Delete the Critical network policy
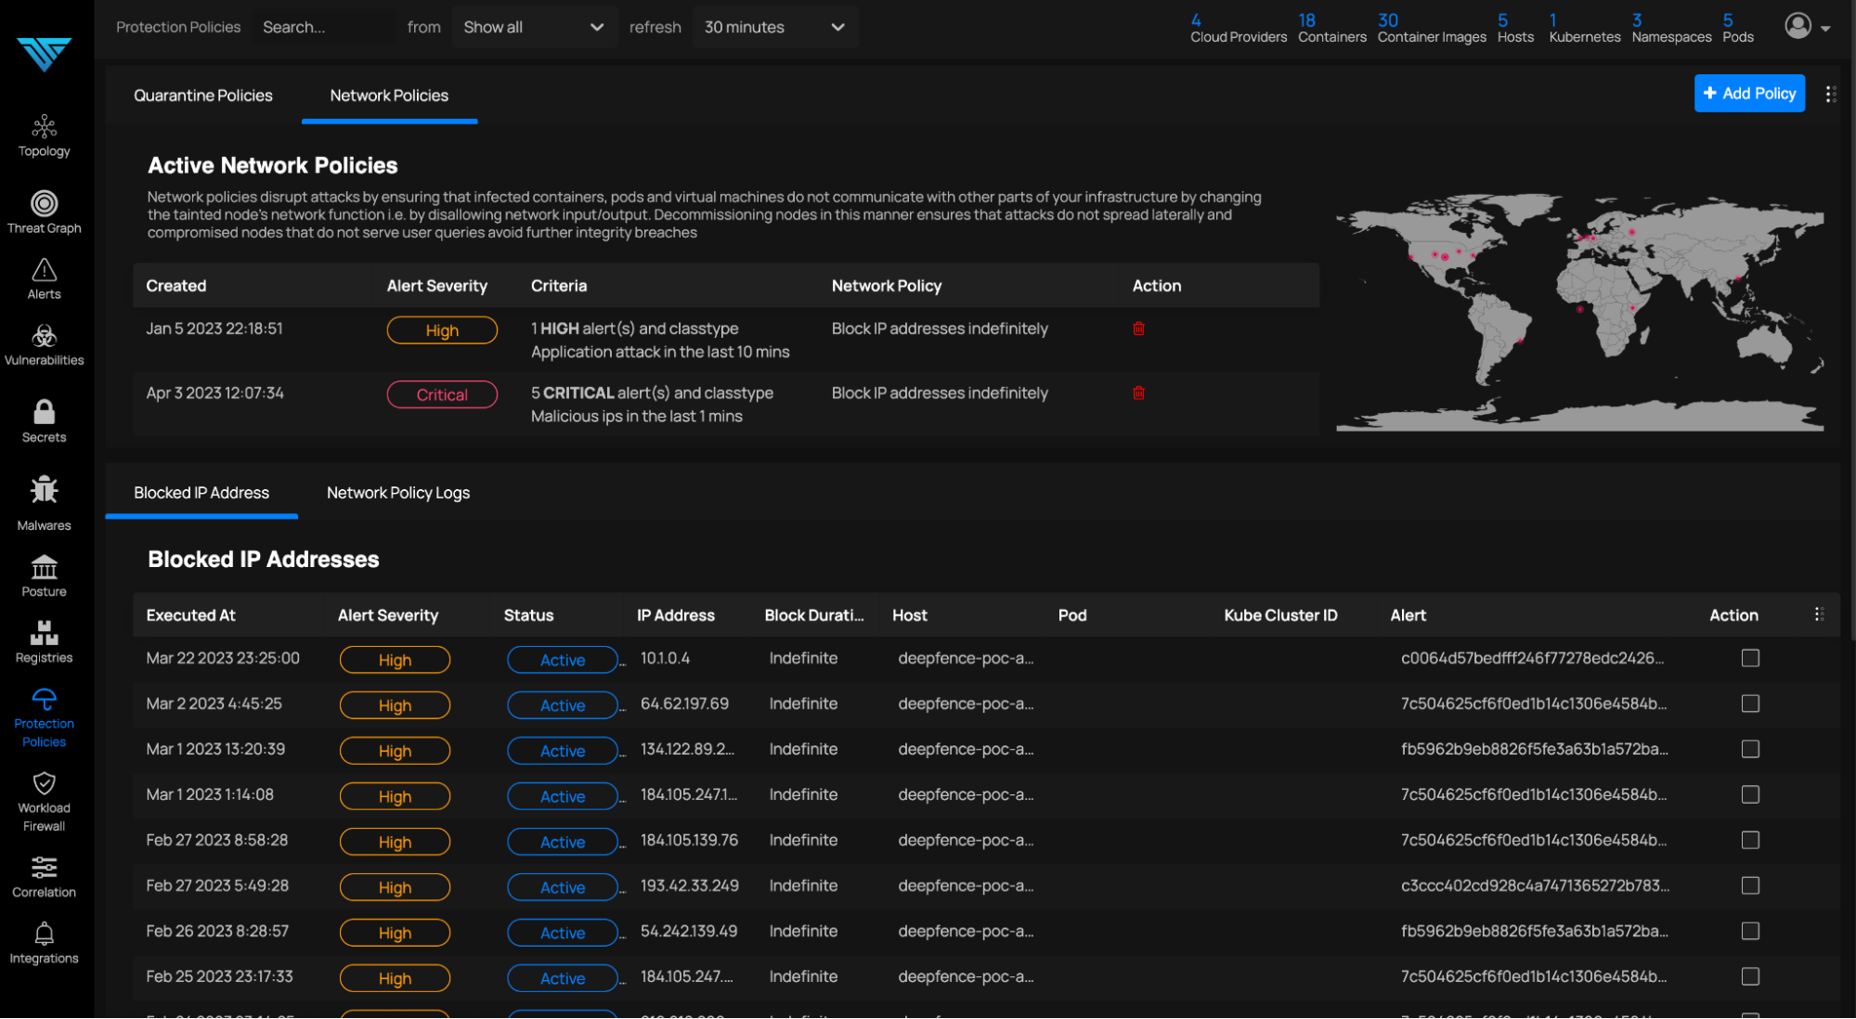The height and width of the screenshot is (1019, 1856). tap(1138, 393)
